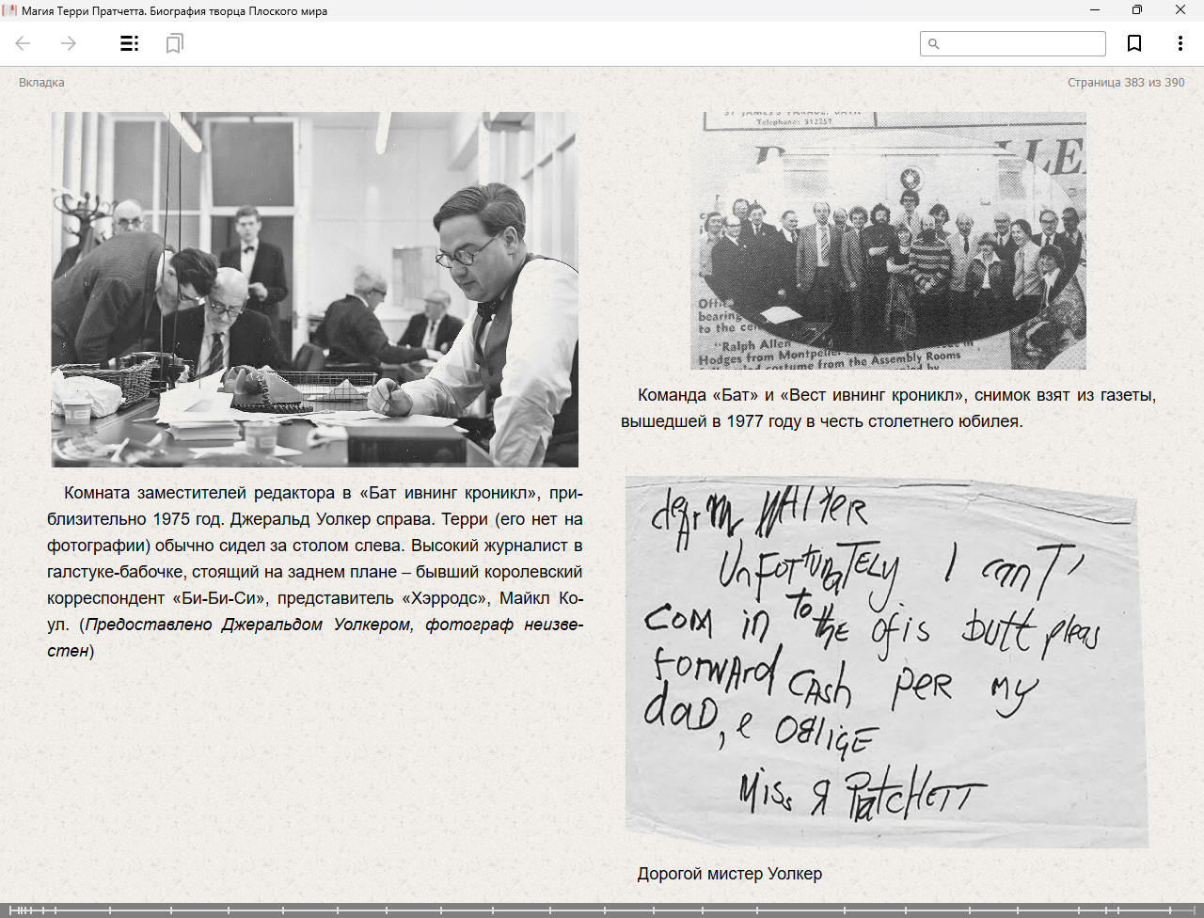Click the caption starting 'Команда «Бат»'
This screenshot has height=918, width=1204.
(x=888, y=408)
